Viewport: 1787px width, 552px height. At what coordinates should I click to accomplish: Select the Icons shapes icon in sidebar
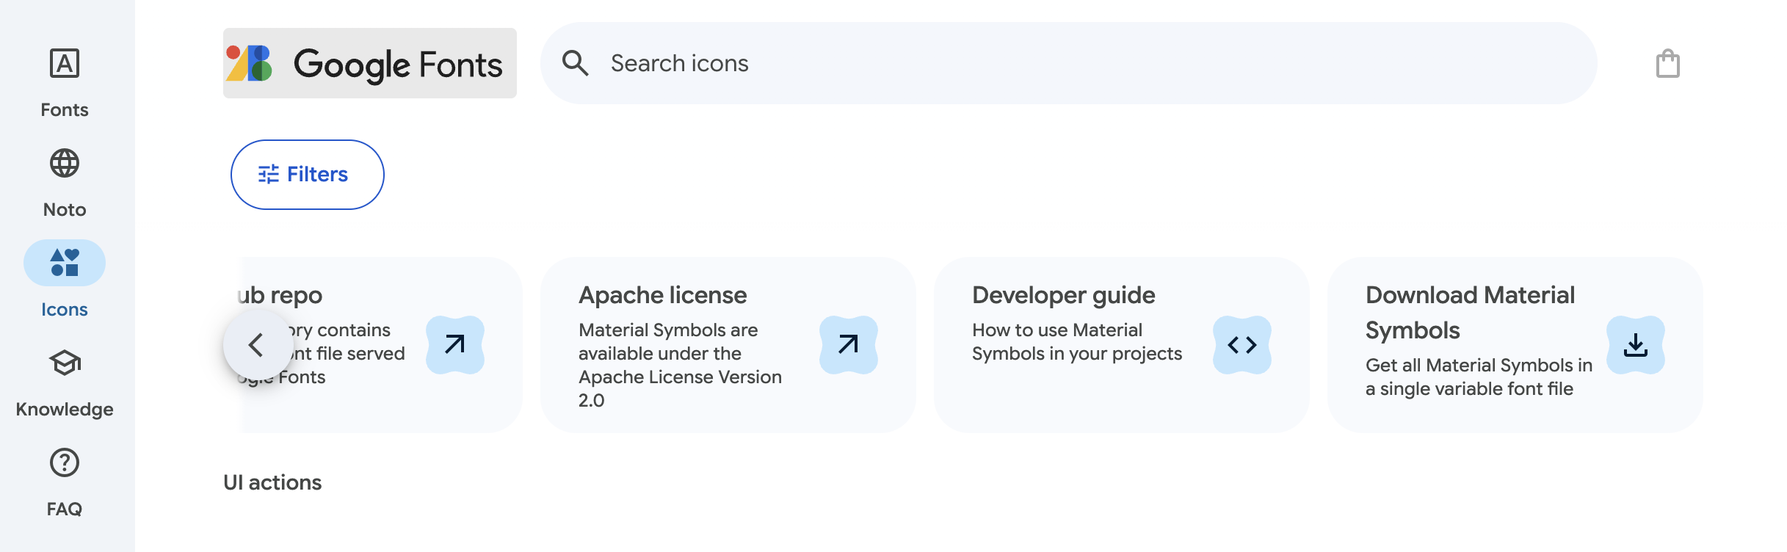[x=65, y=263]
